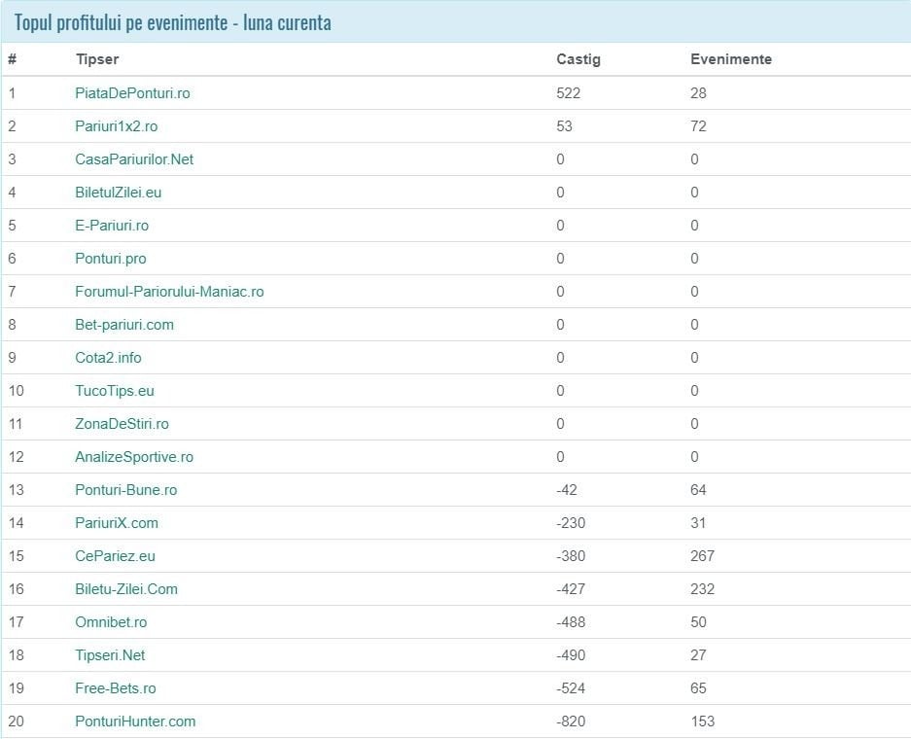Click the PariuriX.com link

coord(117,523)
